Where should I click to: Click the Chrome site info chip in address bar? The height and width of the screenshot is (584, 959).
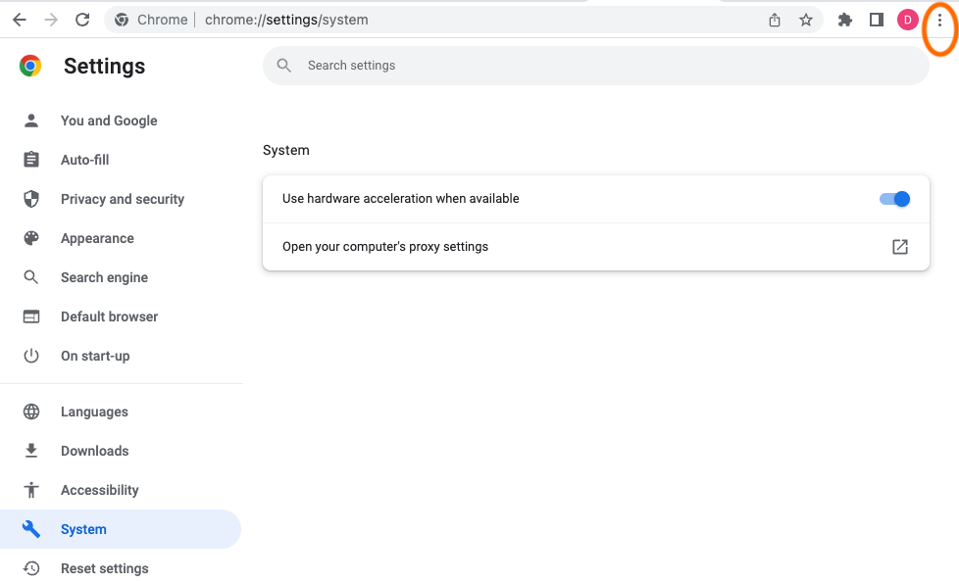152,20
